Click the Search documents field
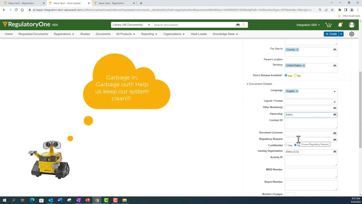362x204 pixels. [x=194, y=25]
